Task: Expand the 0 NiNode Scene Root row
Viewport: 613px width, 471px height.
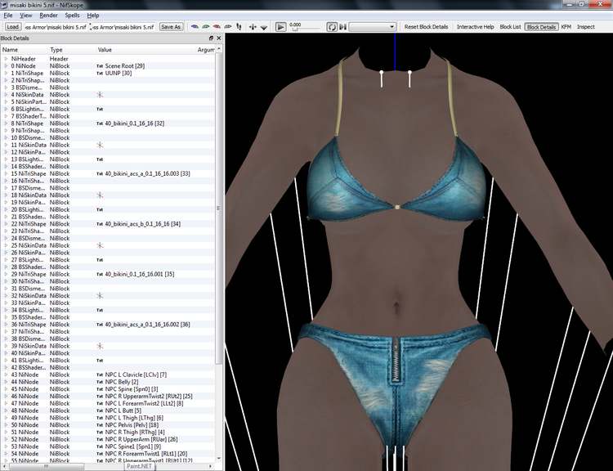Action: tap(6, 66)
